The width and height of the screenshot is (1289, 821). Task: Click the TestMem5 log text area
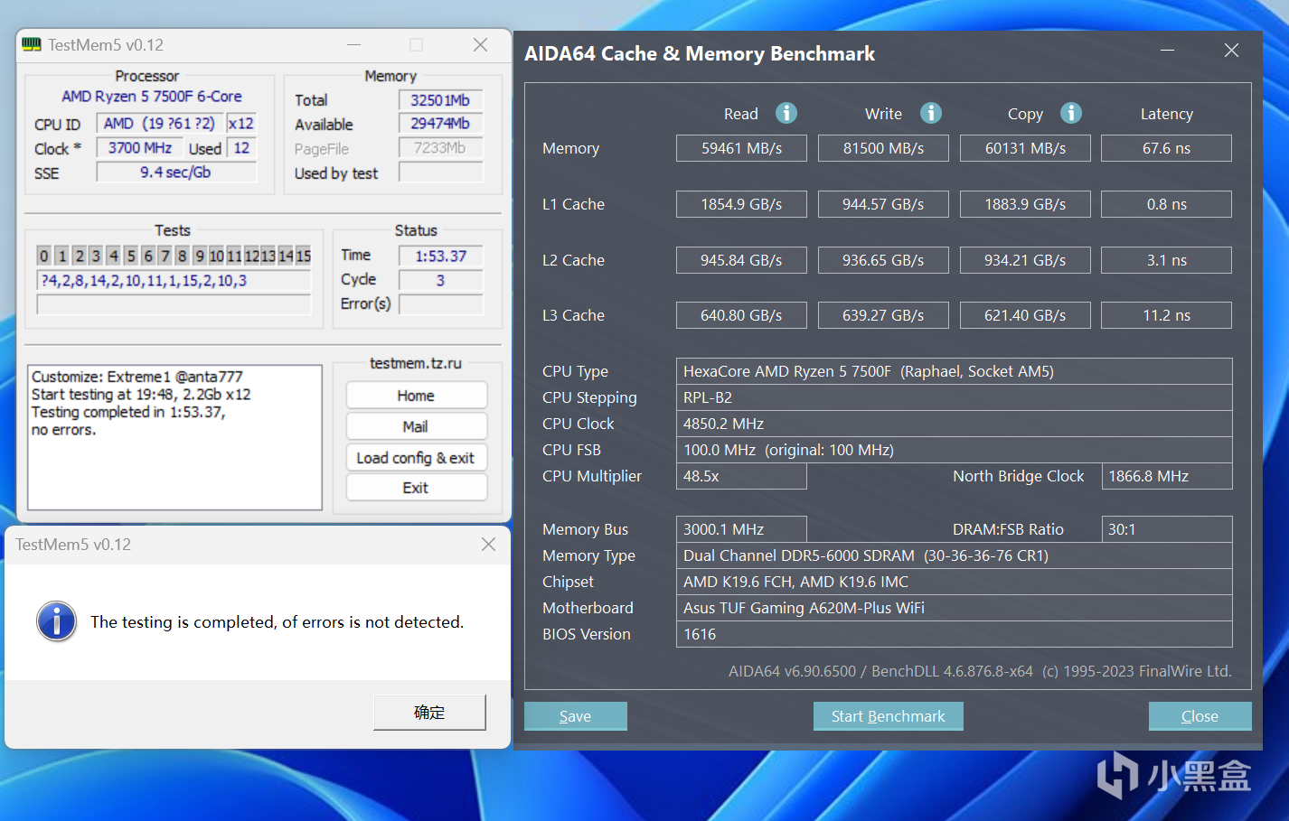174,437
